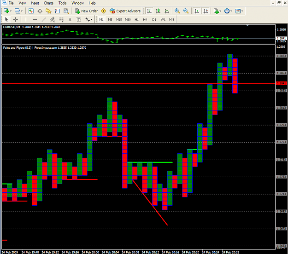
Task: Select the Horizontal Line drawing tool
Action: click(35, 19)
